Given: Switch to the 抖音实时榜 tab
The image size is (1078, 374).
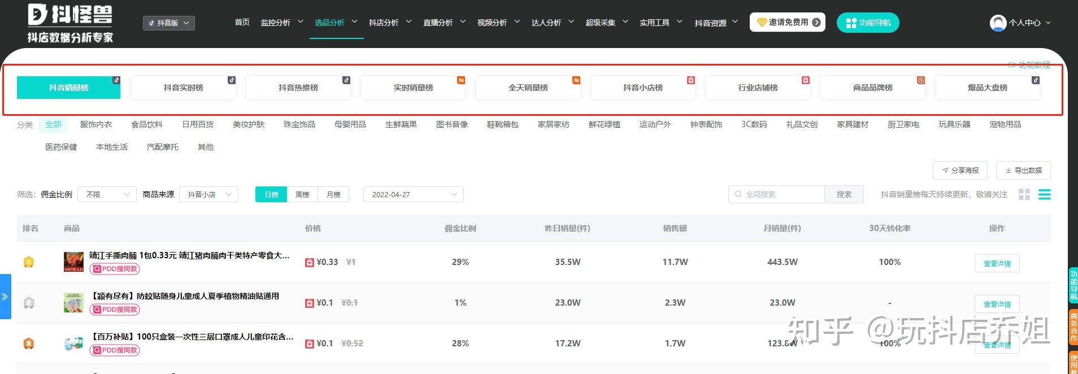Looking at the screenshot, I should point(184,88).
